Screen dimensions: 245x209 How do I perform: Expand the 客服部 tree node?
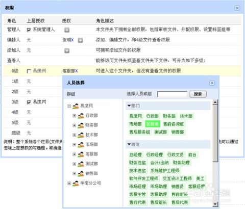coord(74,154)
